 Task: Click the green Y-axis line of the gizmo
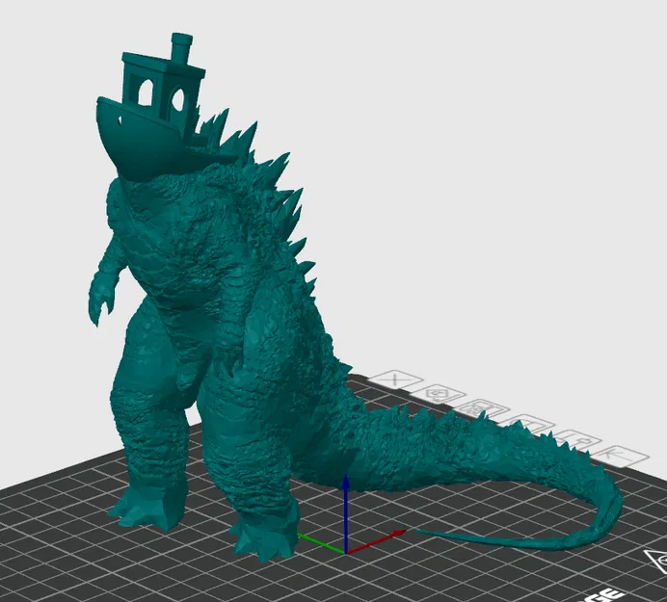[321, 543]
